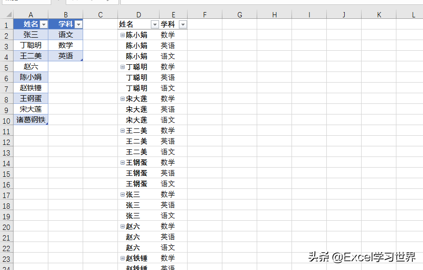Select column G header
This screenshot has height=270, width=423.
pyautogui.click(x=240, y=14)
